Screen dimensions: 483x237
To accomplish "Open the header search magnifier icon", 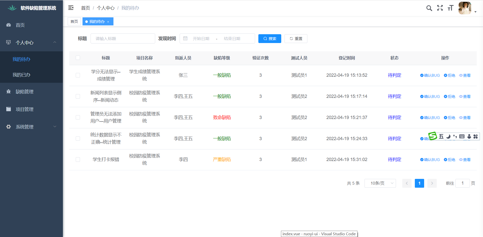I will [x=429, y=8].
